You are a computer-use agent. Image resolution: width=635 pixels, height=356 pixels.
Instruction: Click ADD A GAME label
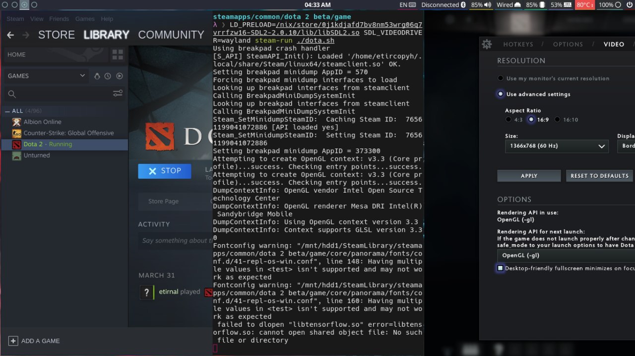pos(40,341)
